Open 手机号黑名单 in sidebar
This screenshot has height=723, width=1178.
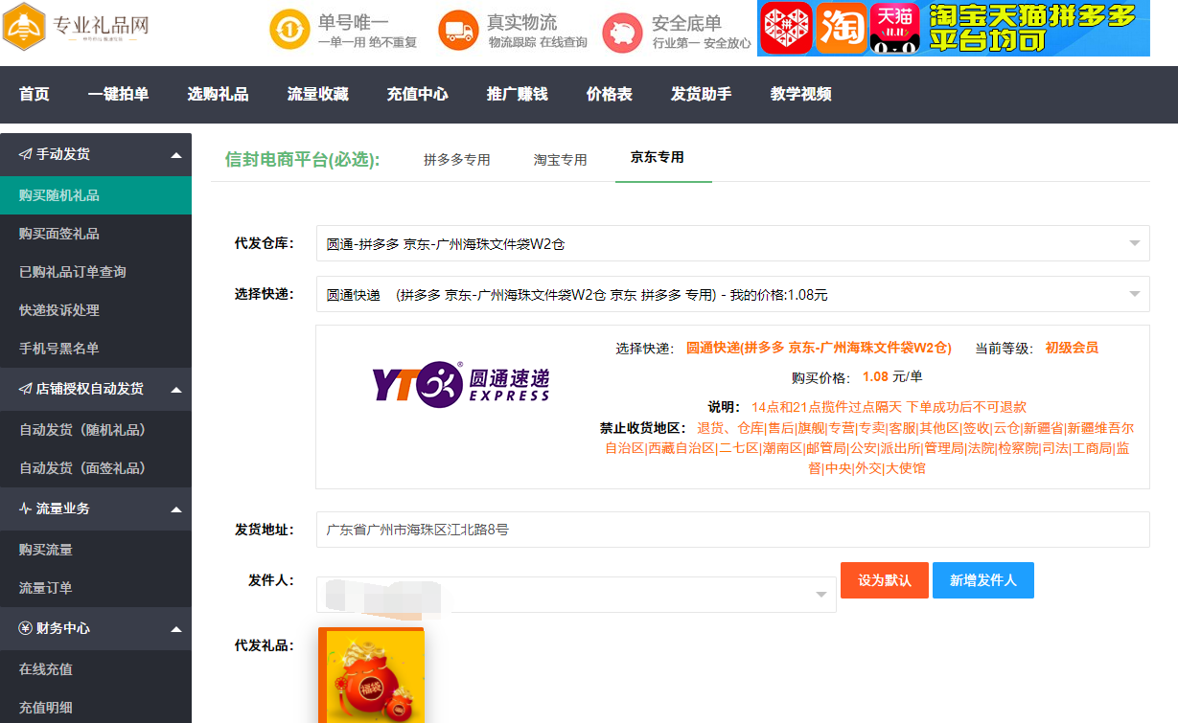coord(96,349)
